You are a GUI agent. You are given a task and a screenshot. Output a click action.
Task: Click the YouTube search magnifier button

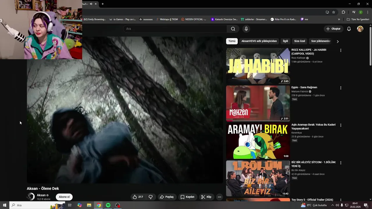pyautogui.click(x=233, y=29)
